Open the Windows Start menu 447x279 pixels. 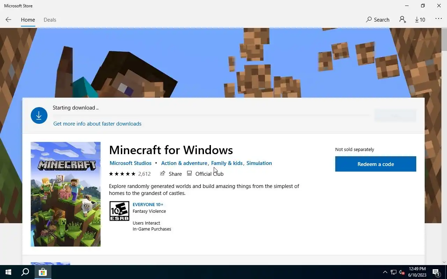8,272
